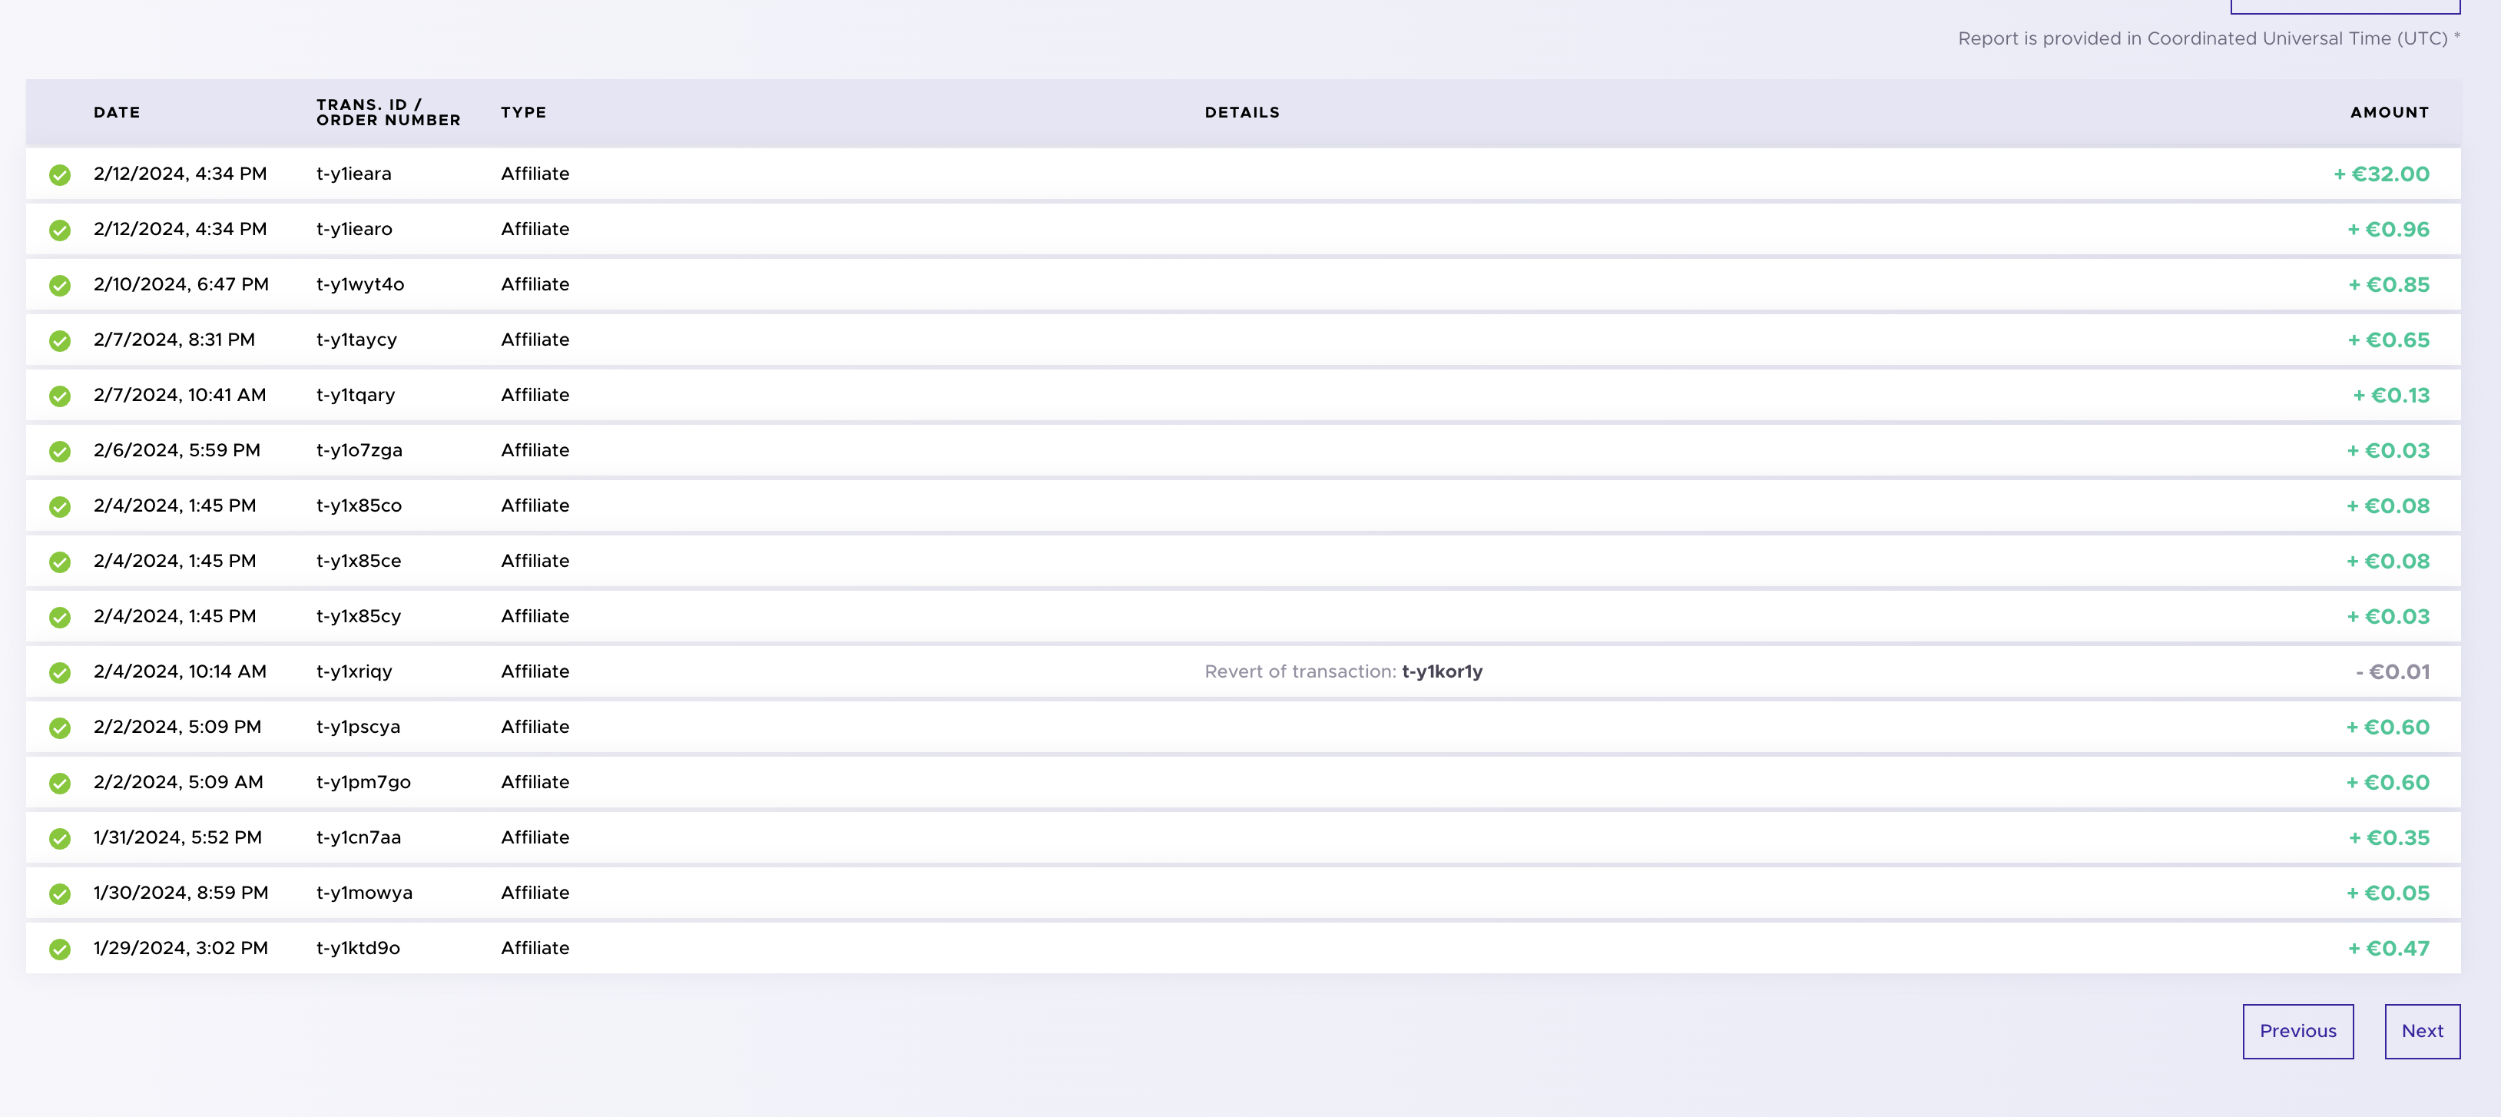Select transaction ID t-y1wyt4o
Screen dimensions: 2501x1117
tap(360, 284)
